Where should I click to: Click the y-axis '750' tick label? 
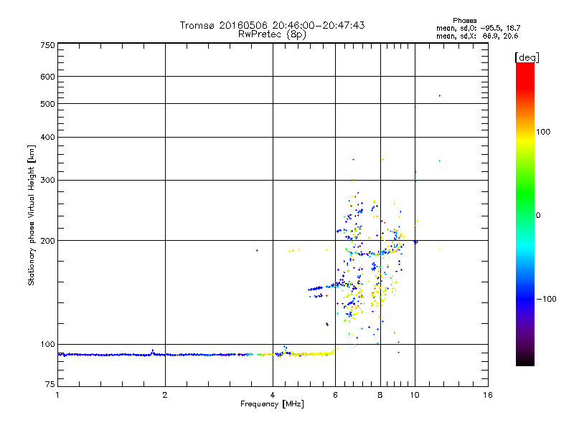pyautogui.click(x=47, y=45)
